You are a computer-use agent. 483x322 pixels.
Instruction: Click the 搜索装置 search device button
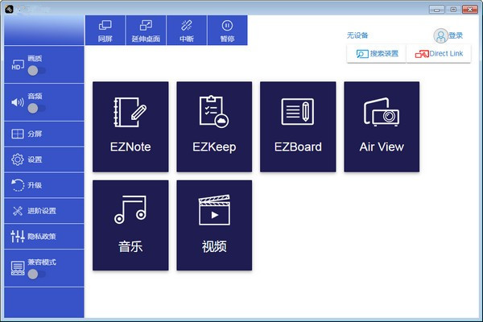pyautogui.click(x=377, y=54)
